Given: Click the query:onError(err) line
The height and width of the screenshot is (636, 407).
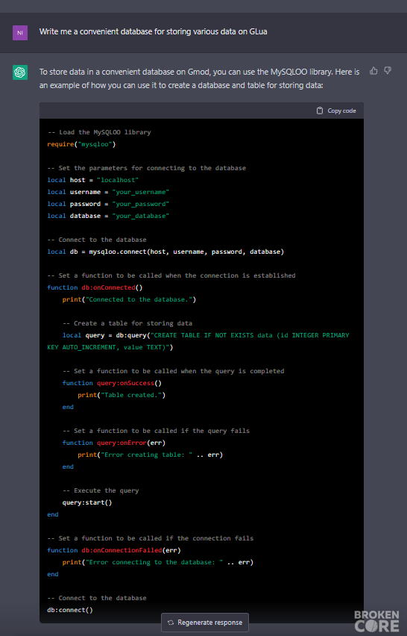Looking at the screenshot, I should (x=114, y=443).
